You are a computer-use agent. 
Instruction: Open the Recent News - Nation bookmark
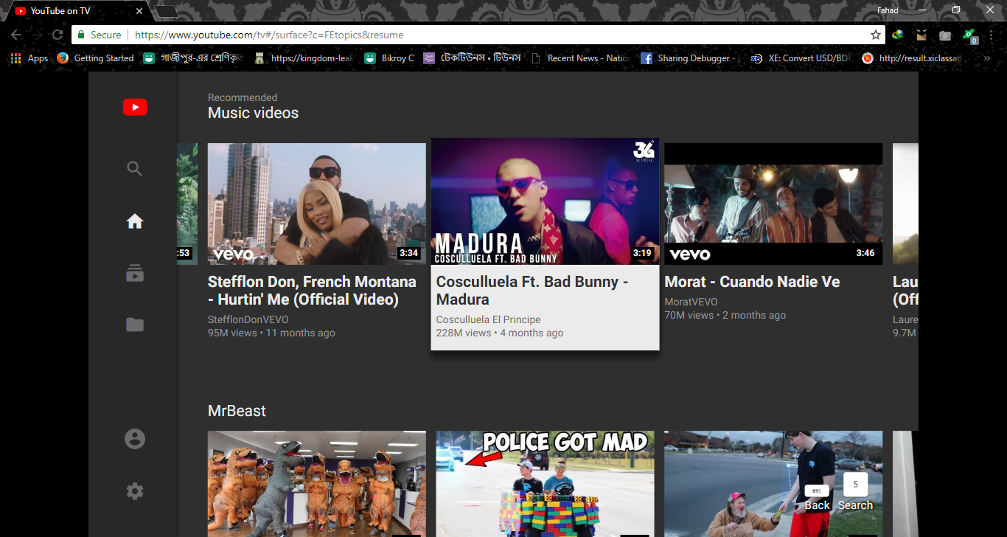click(580, 58)
